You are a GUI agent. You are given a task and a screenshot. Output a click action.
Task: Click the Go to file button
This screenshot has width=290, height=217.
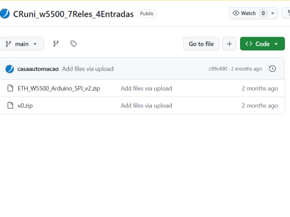pyautogui.click(x=201, y=44)
